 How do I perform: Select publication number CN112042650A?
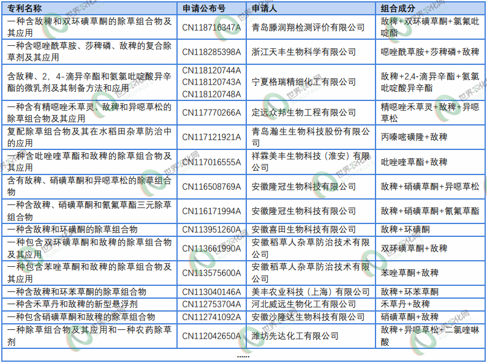211,335
